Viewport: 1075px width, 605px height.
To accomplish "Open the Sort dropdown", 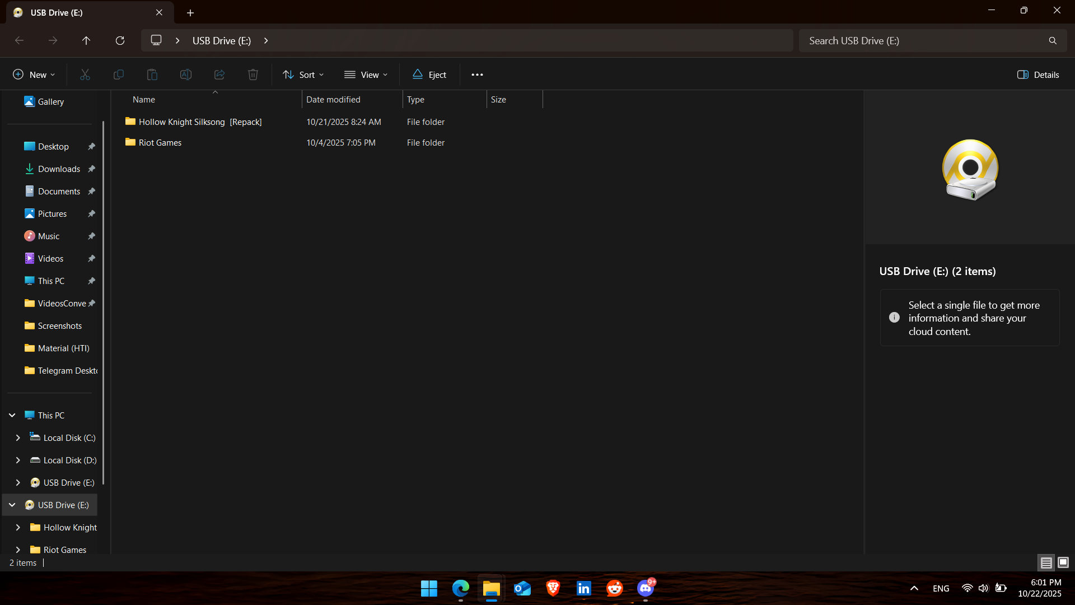I will (x=303, y=75).
